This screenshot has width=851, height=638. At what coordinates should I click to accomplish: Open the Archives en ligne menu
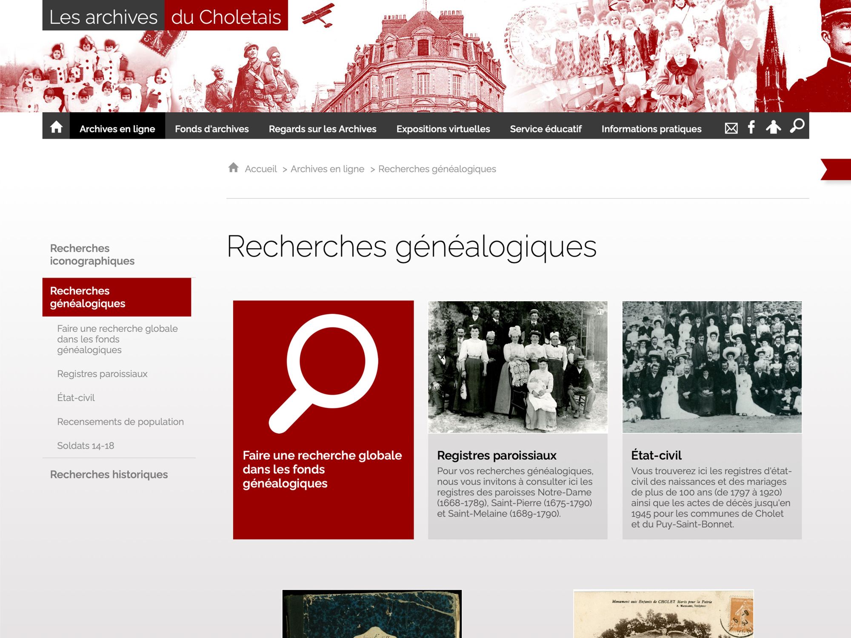click(117, 129)
